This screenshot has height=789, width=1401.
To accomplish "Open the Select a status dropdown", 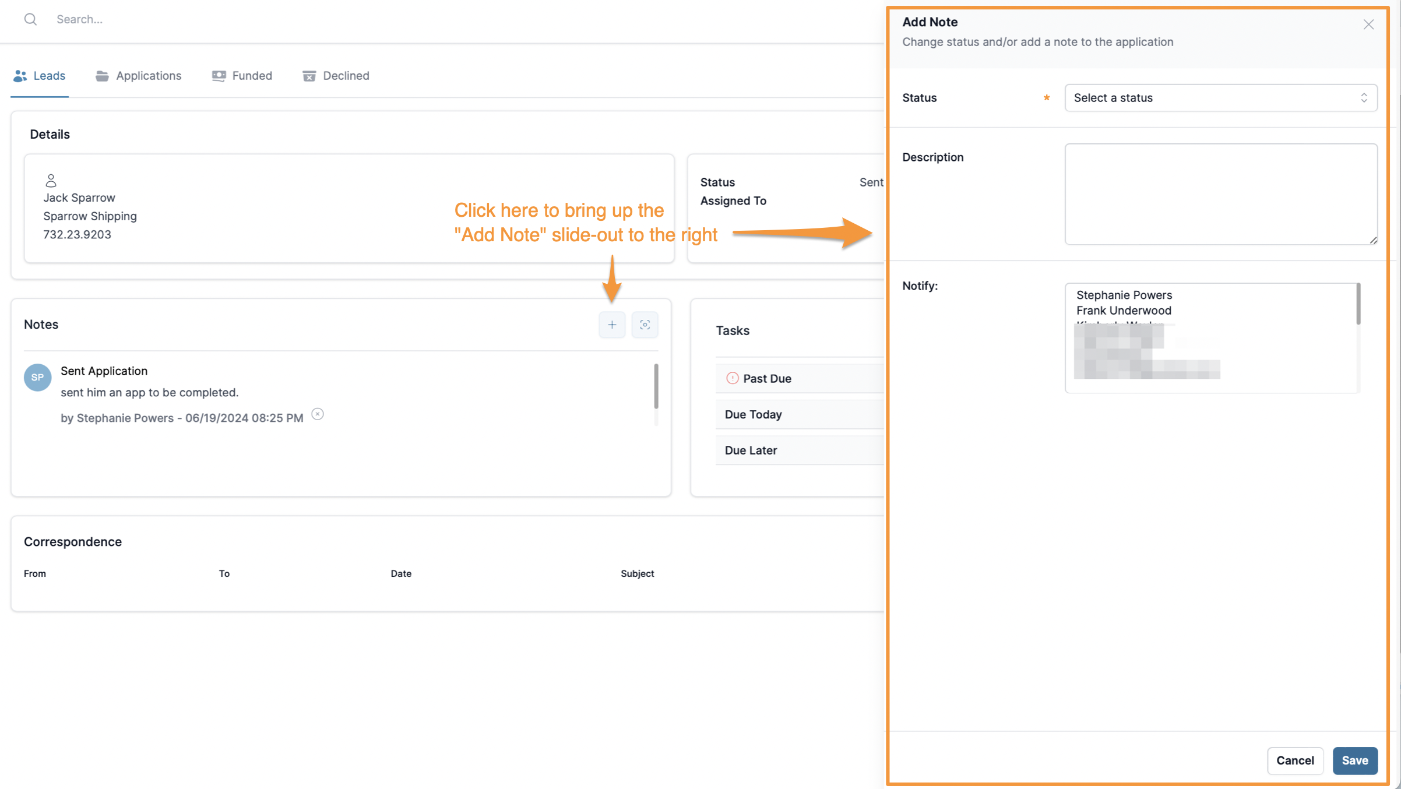I will (1220, 98).
